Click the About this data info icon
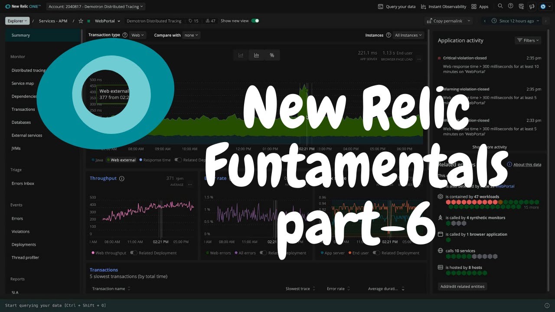The width and height of the screenshot is (555, 312). [x=509, y=165]
